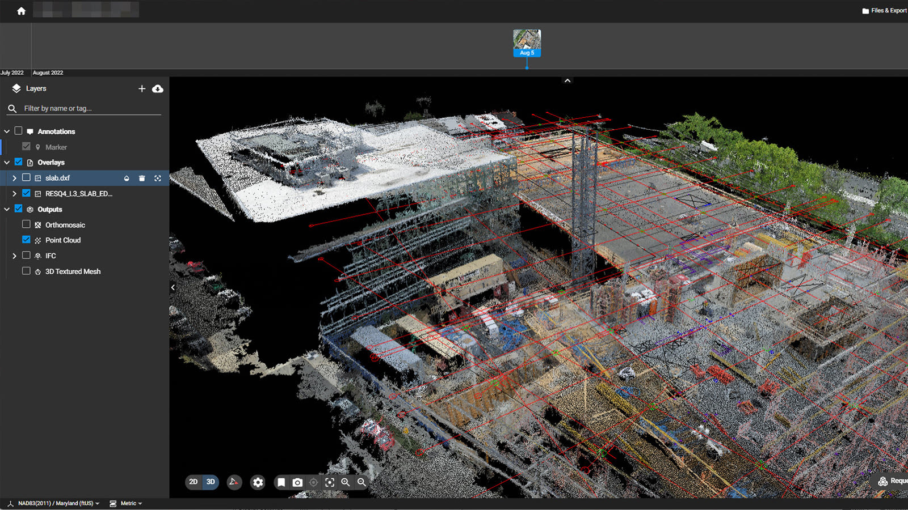Take a screenshot with the camera icon
908x510 pixels.
(297, 482)
